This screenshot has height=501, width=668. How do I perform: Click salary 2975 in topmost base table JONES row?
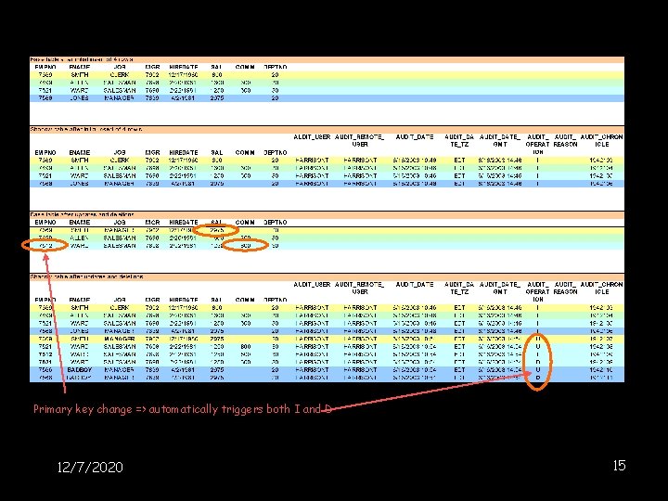[x=217, y=98]
